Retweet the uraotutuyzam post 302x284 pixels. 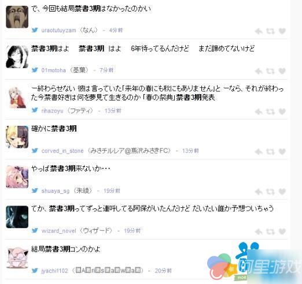pyautogui.click(x=270, y=31)
